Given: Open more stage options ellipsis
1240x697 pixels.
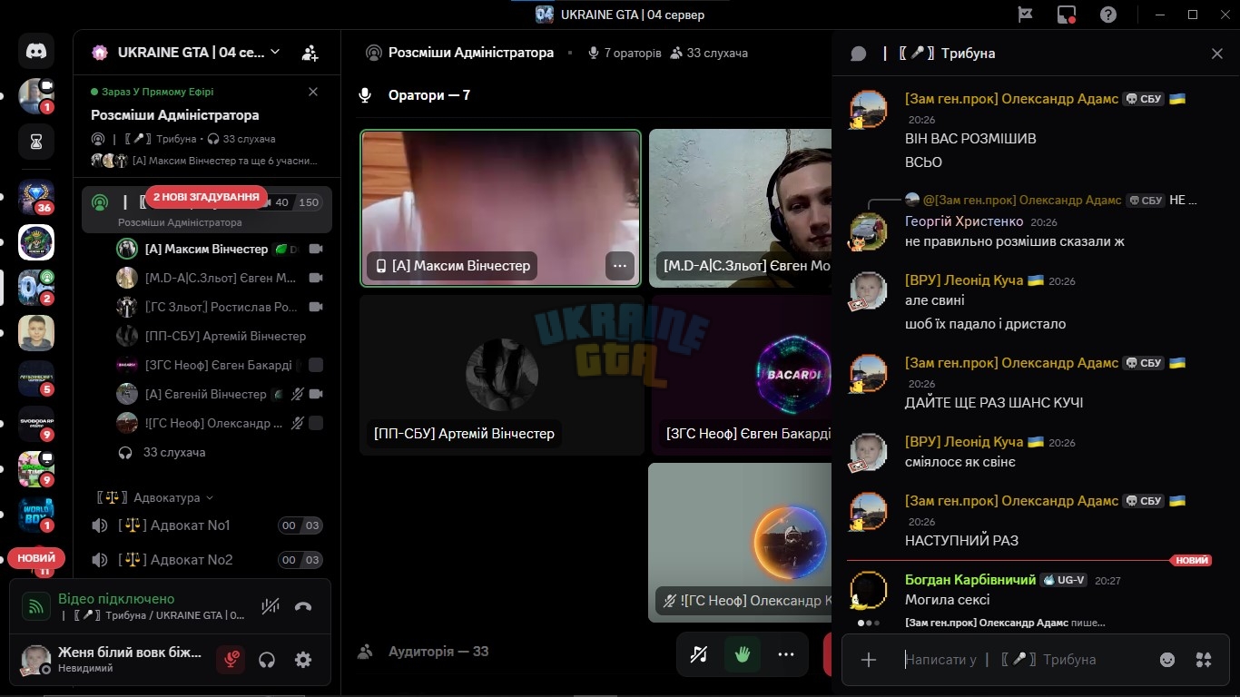Looking at the screenshot, I should click(x=786, y=654).
